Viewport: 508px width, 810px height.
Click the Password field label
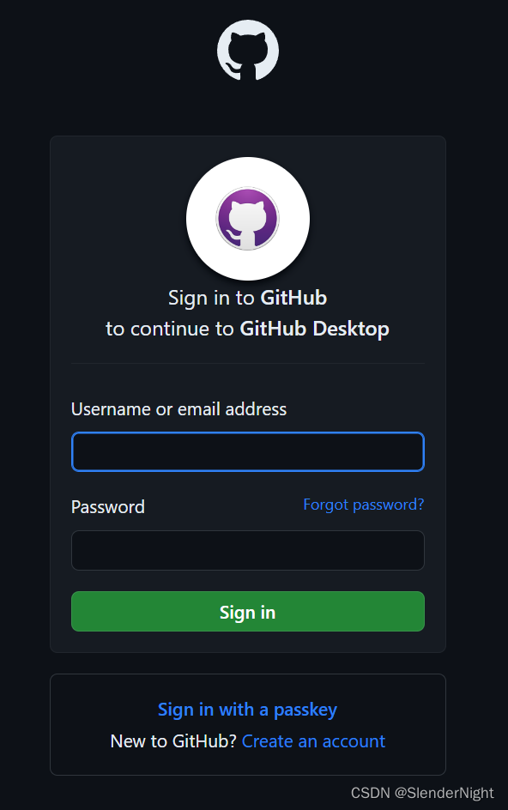click(x=107, y=507)
